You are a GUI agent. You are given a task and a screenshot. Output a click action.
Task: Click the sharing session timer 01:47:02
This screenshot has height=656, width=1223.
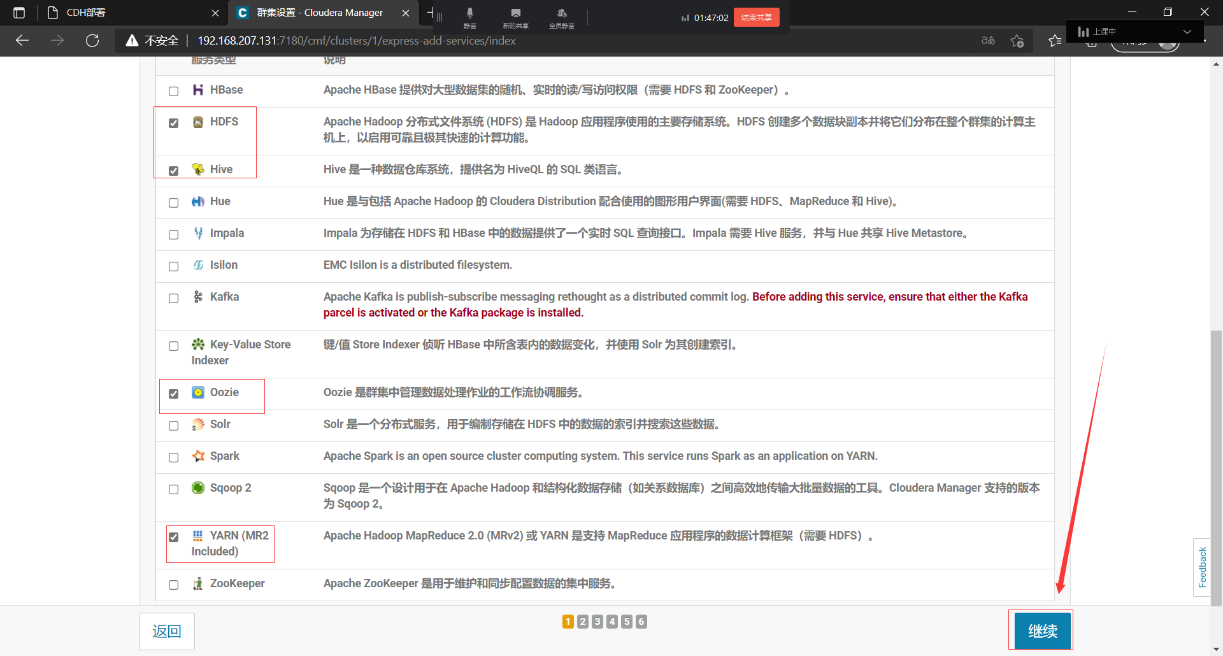[711, 18]
